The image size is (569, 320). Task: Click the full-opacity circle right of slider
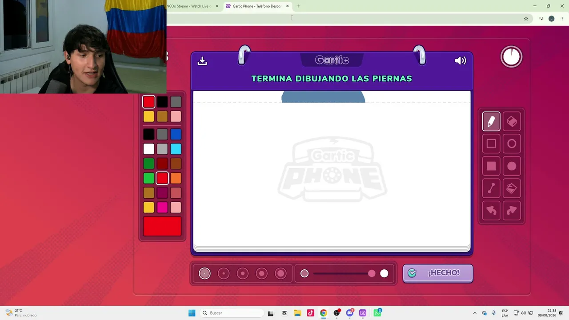pyautogui.click(x=384, y=273)
